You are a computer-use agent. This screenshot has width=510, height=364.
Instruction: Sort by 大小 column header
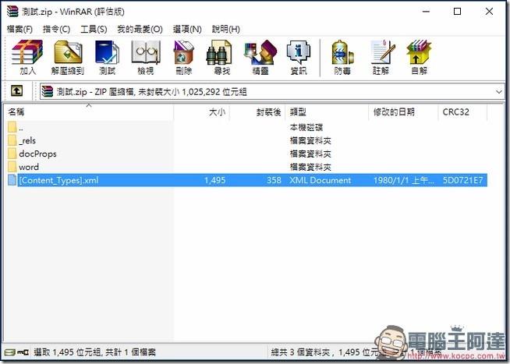pos(202,112)
